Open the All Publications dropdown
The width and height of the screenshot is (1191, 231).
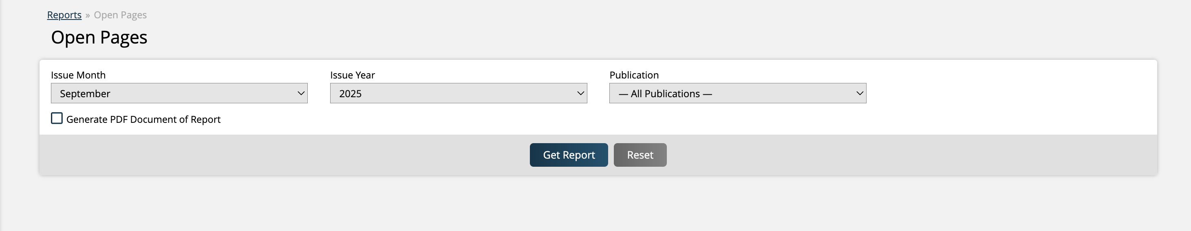pos(737,93)
